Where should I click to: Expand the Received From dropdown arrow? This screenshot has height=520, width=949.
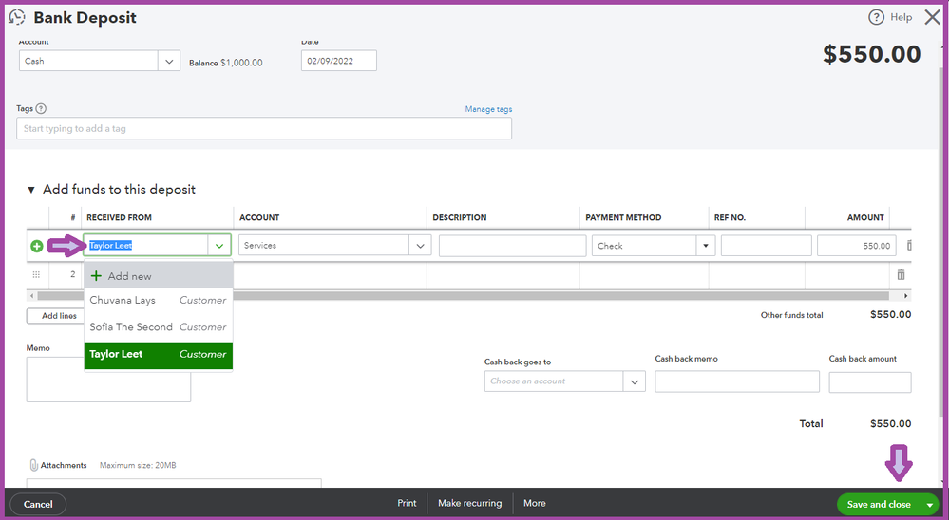click(x=219, y=246)
